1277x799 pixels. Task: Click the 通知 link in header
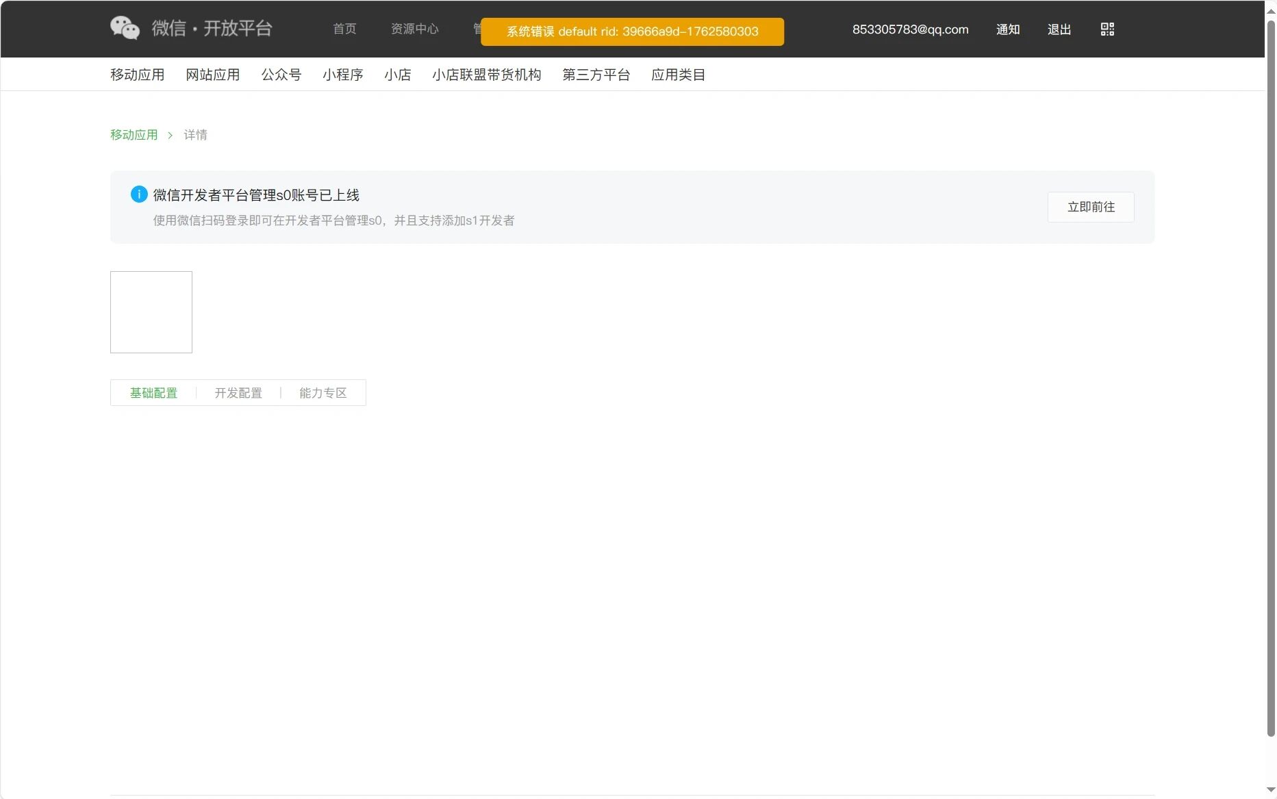click(1008, 29)
